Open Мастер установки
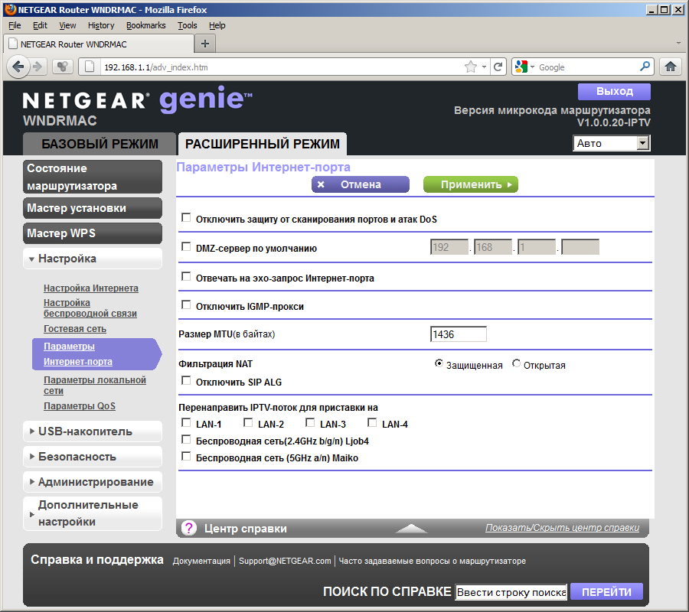Screen dimensions: 689x612 tap(93, 208)
